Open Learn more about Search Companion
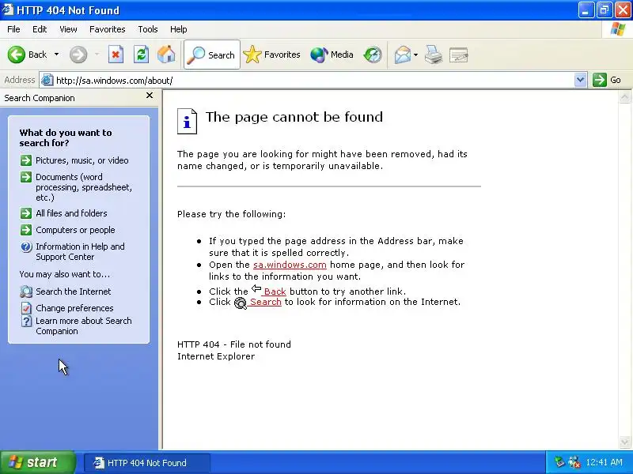The width and height of the screenshot is (633, 474). click(x=84, y=325)
